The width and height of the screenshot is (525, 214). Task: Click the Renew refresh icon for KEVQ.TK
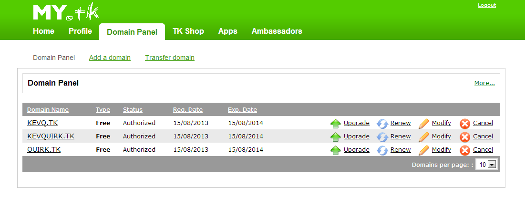[382, 124]
